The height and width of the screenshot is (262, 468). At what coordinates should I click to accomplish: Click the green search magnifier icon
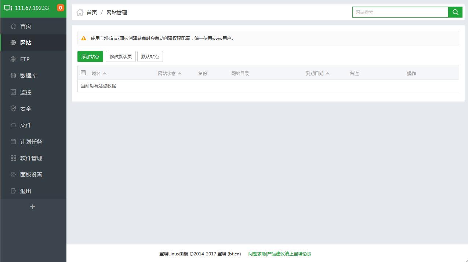tap(455, 12)
